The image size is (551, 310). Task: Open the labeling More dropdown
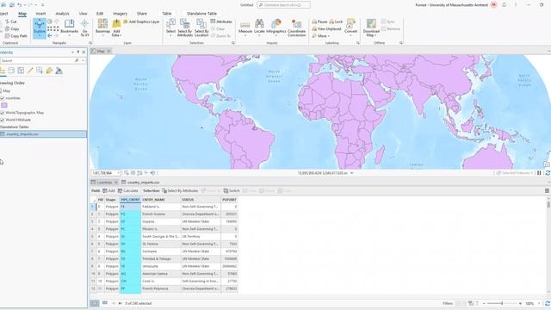pyautogui.click(x=321, y=36)
